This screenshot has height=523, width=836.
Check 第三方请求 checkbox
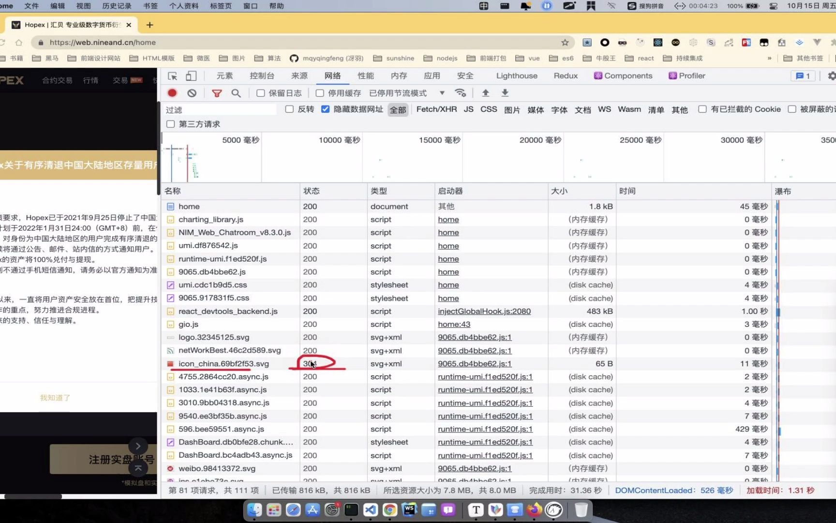click(170, 124)
